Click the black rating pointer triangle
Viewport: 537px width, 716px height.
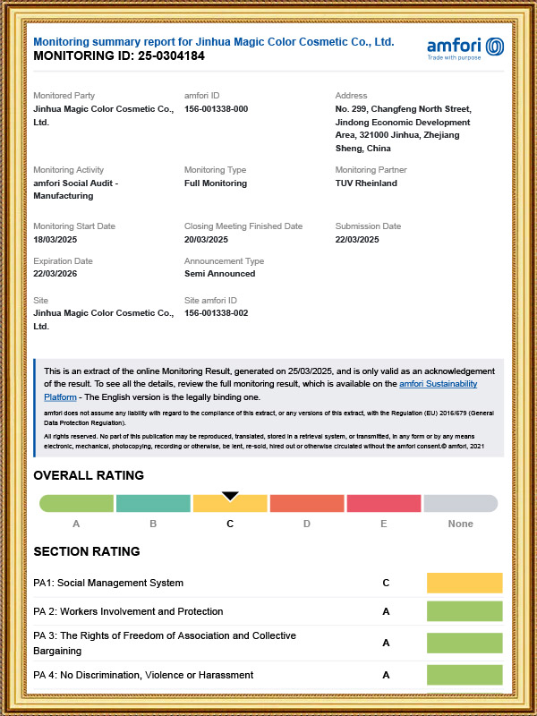pyautogui.click(x=230, y=496)
